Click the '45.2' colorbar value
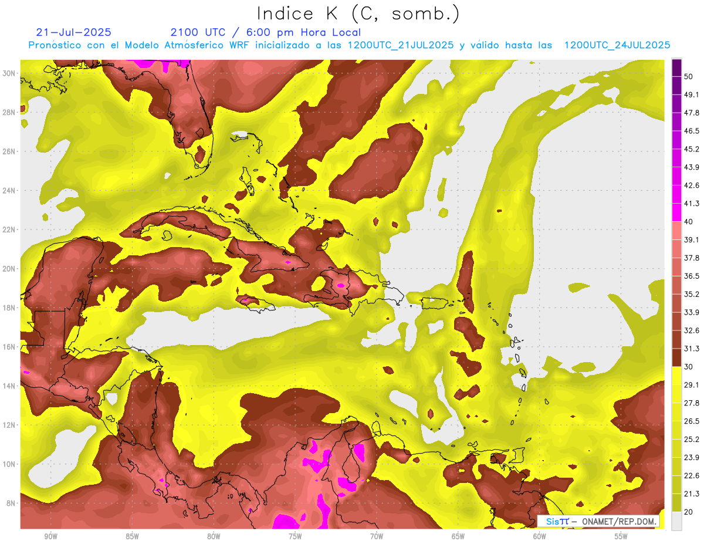Image resolution: width=704 pixels, height=544 pixels. coord(692,149)
